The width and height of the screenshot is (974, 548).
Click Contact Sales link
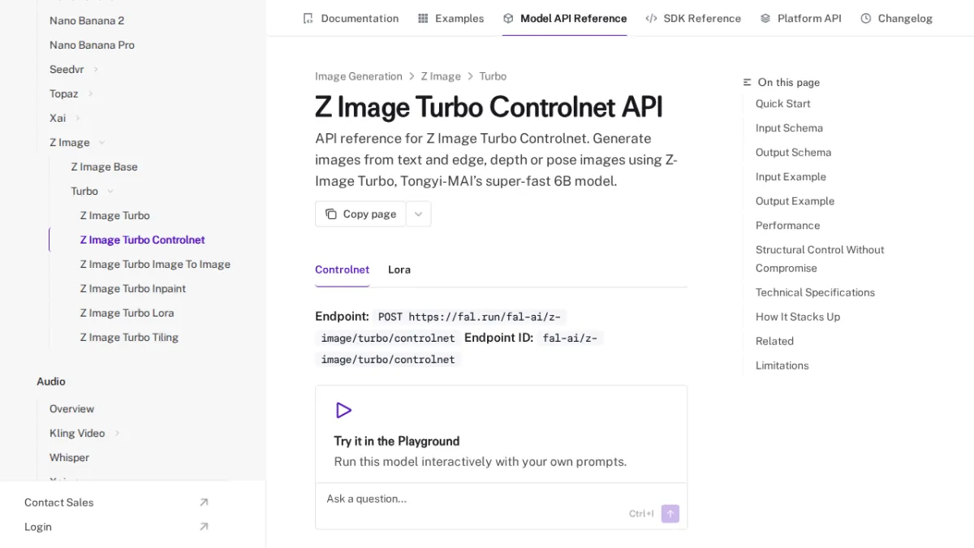pyautogui.click(x=58, y=503)
